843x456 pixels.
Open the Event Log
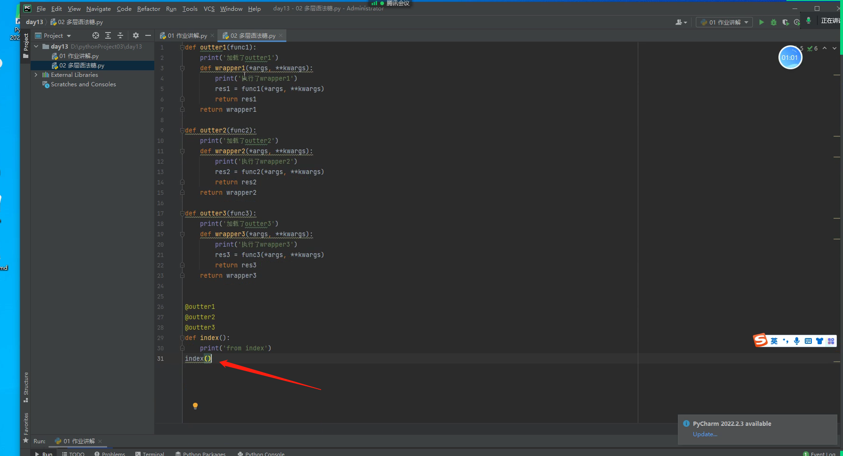pyautogui.click(x=819, y=454)
